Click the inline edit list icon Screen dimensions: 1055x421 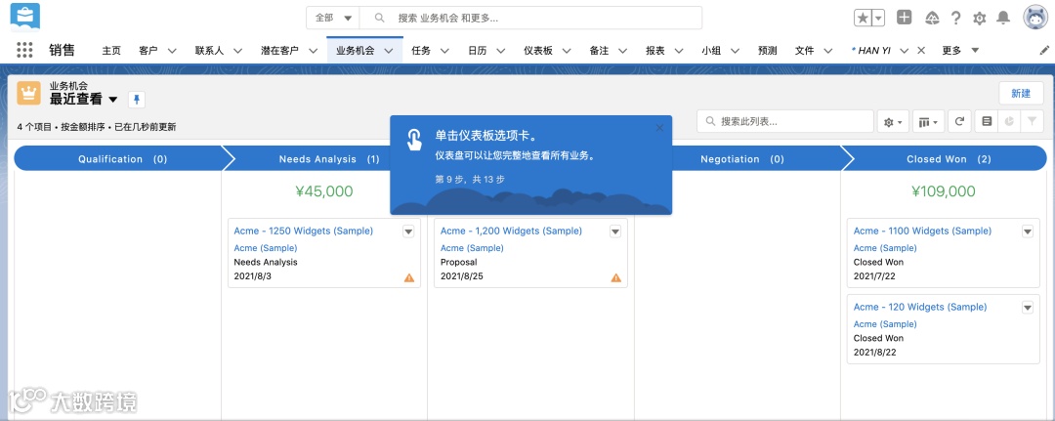(x=987, y=121)
